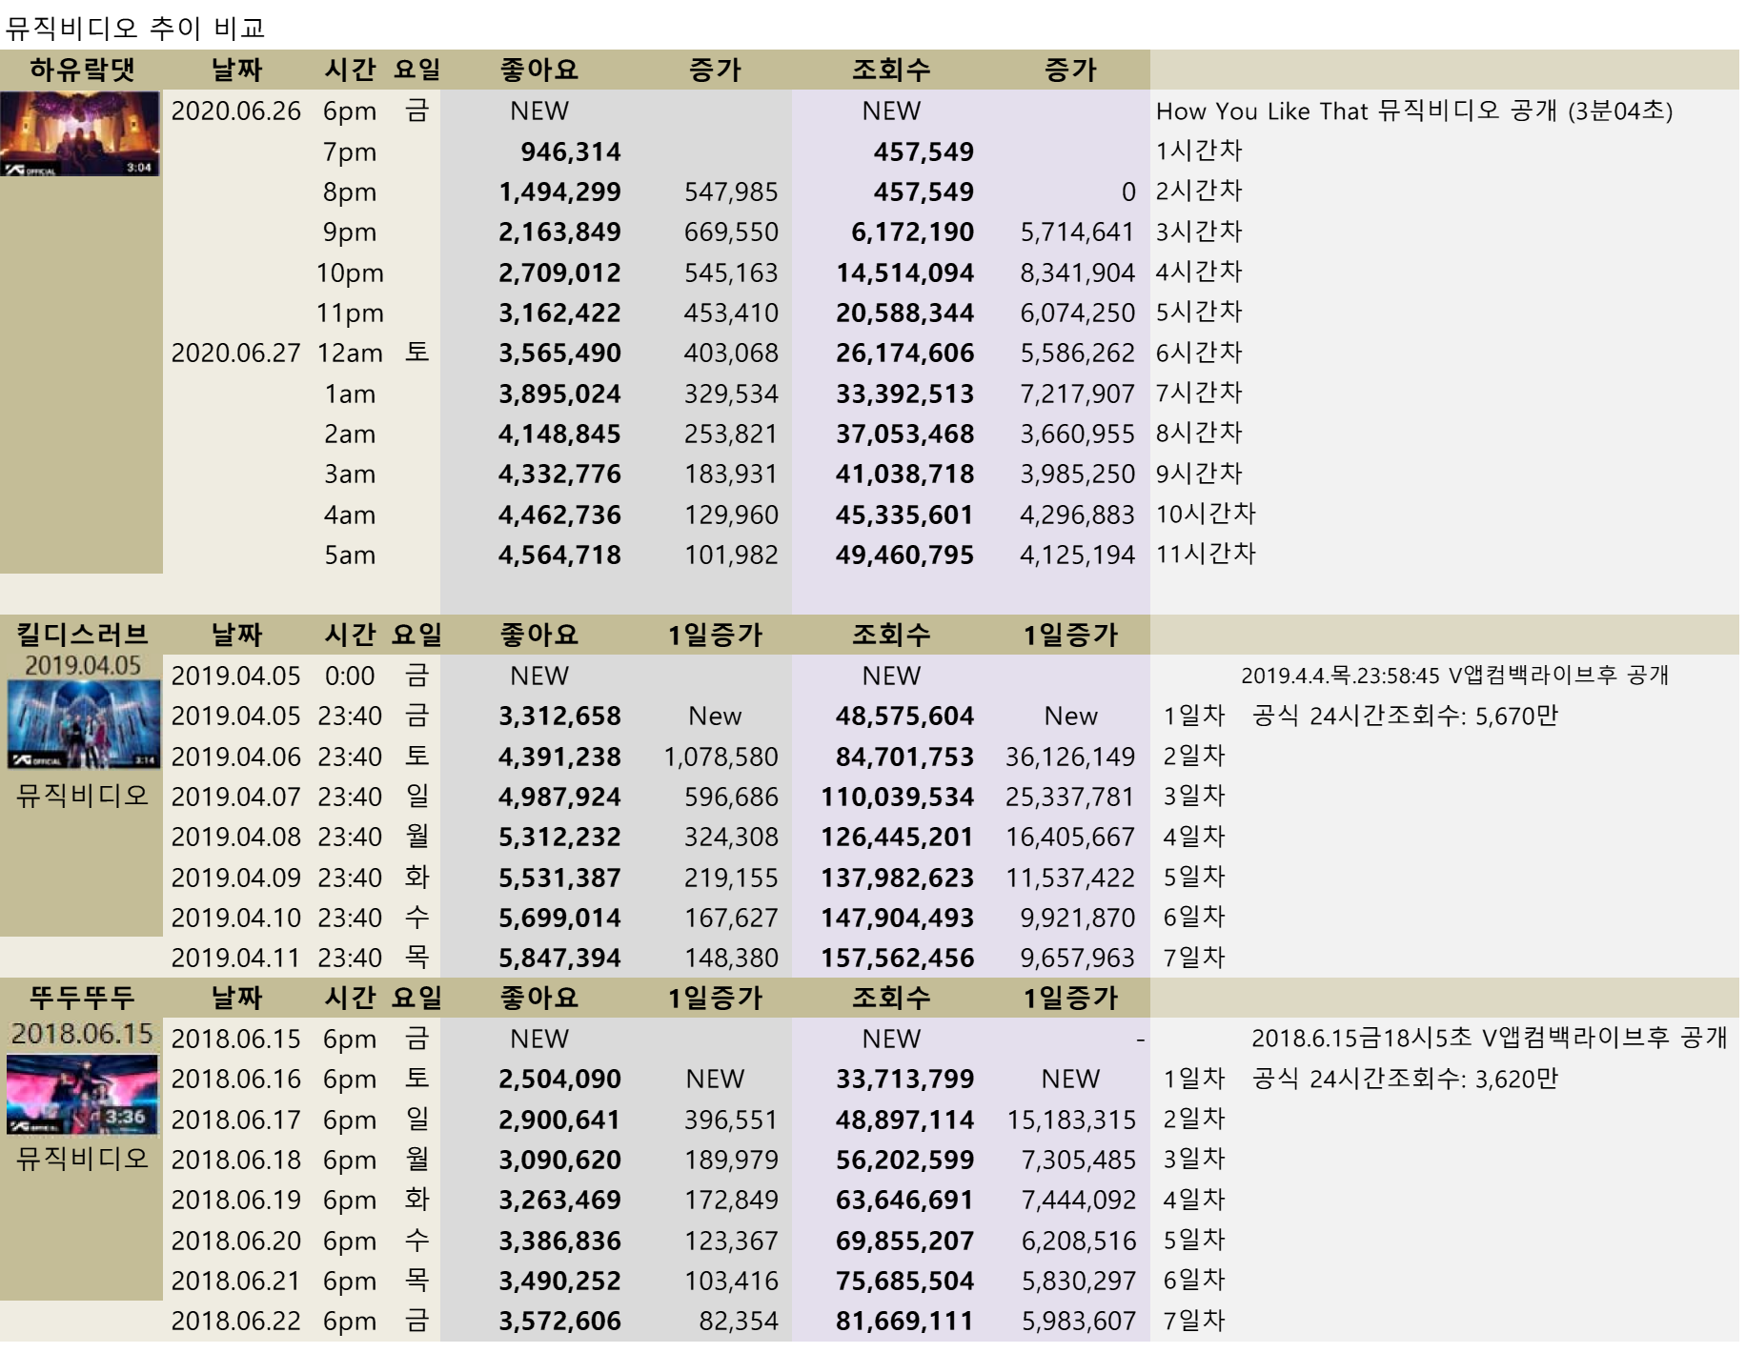Select views cell 33,713,799
This screenshot has width=1746, height=1353.
[904, 1079]
